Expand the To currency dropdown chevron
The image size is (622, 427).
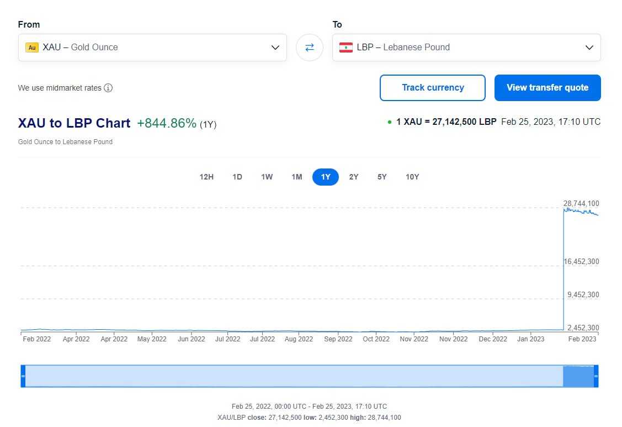(x=589, y=48)
